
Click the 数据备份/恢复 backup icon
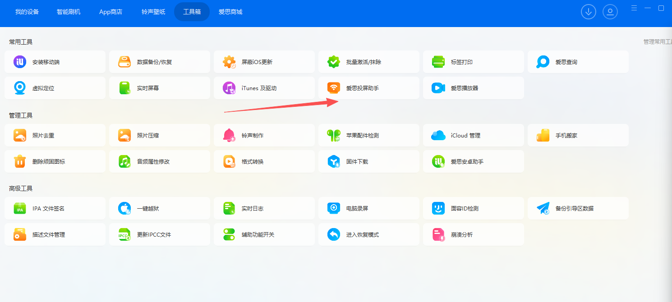pyautogui.click(x=124, y=62)
